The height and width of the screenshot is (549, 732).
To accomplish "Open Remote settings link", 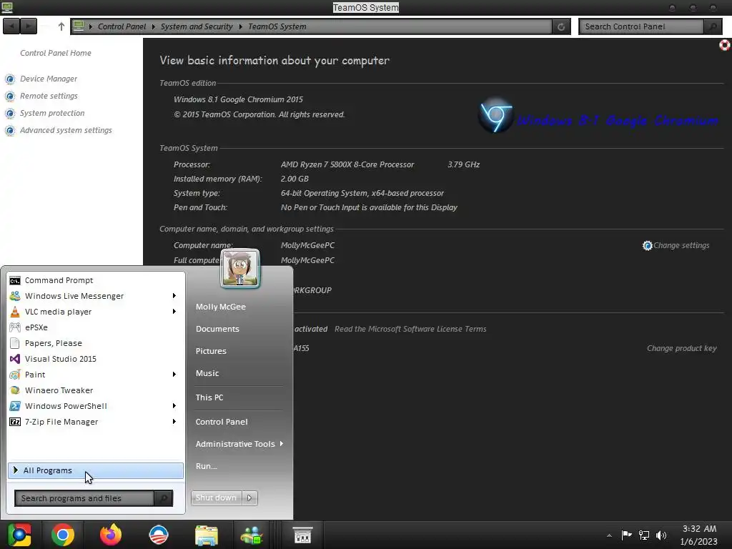I will (49, 96).
